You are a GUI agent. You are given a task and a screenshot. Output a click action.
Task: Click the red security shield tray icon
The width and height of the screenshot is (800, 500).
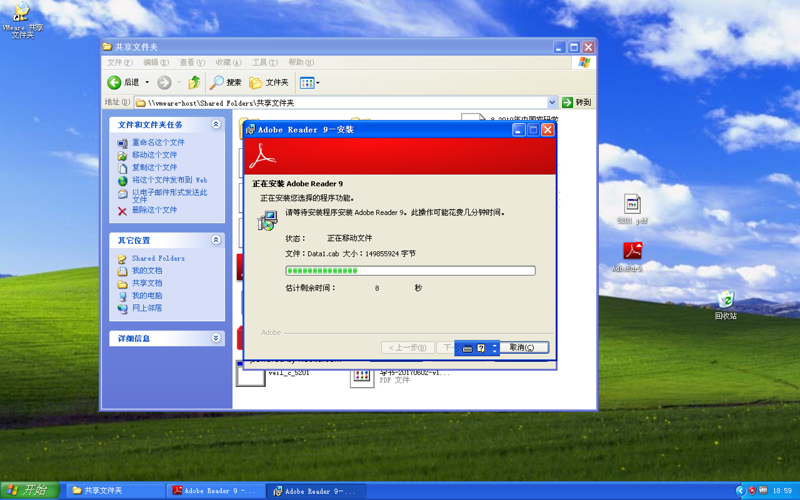click(x=752, y=491)
